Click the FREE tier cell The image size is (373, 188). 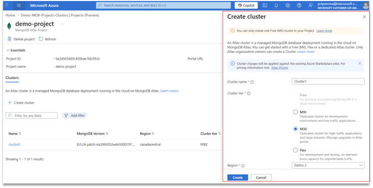coord(204,144)
